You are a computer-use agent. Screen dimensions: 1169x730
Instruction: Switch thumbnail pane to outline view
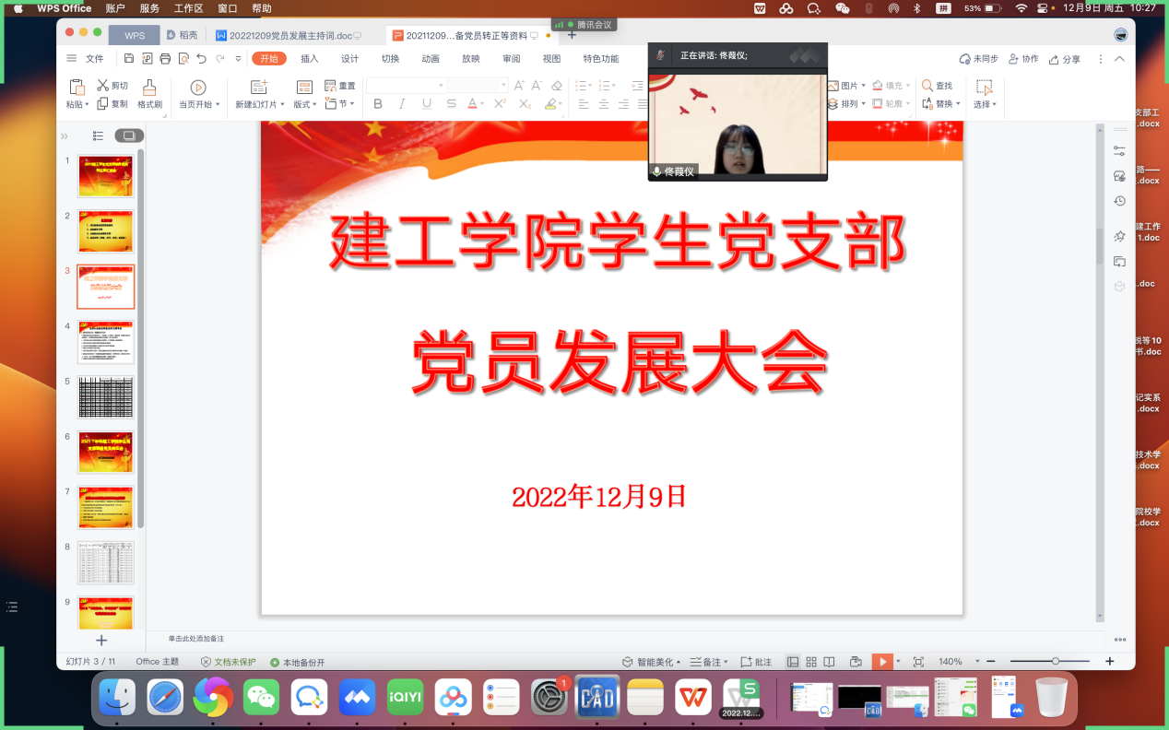click(99, 135)
